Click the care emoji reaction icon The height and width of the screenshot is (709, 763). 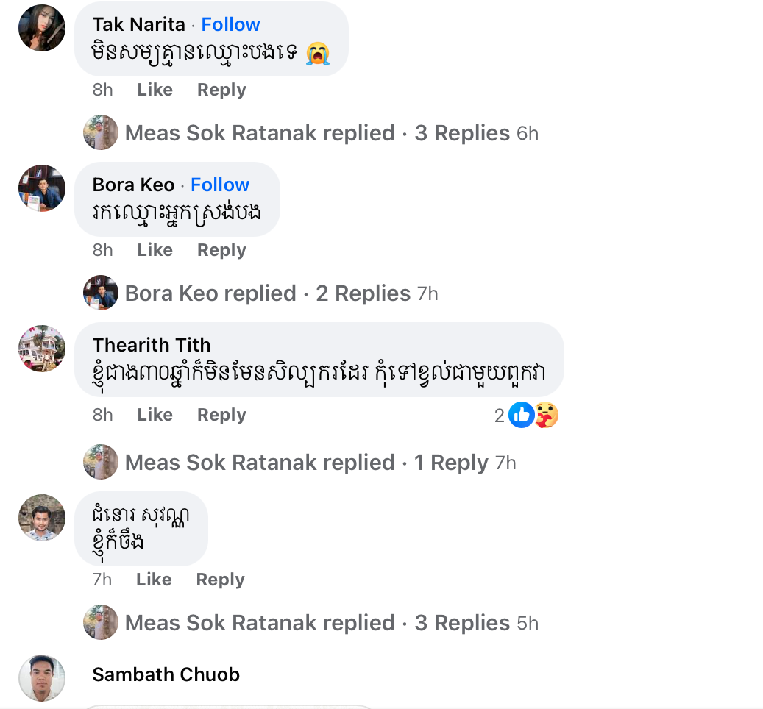tap(545, 416)
